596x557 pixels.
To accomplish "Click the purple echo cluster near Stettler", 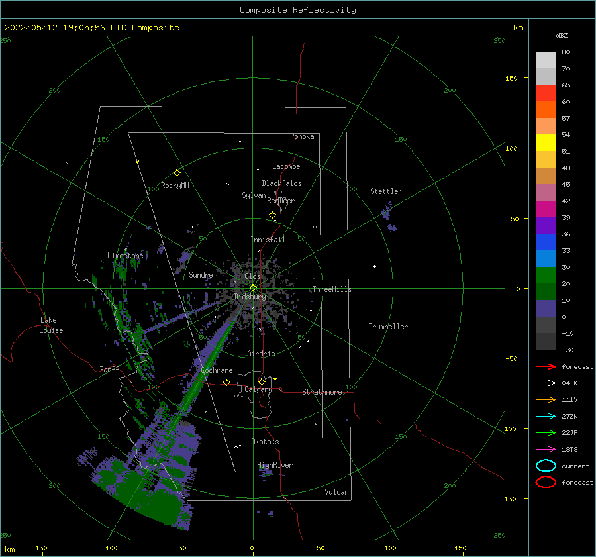I will [389, 217].
